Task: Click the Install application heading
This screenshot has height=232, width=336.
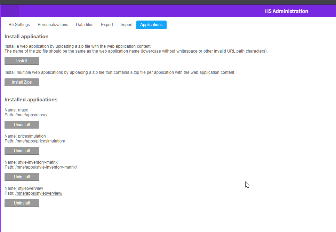Action: tap(26, 37)
